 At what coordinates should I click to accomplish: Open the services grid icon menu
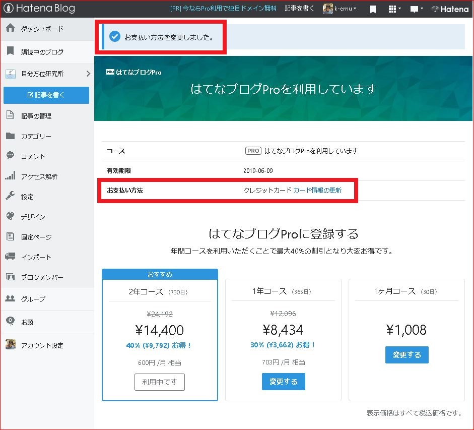click(x=394, y=9)
